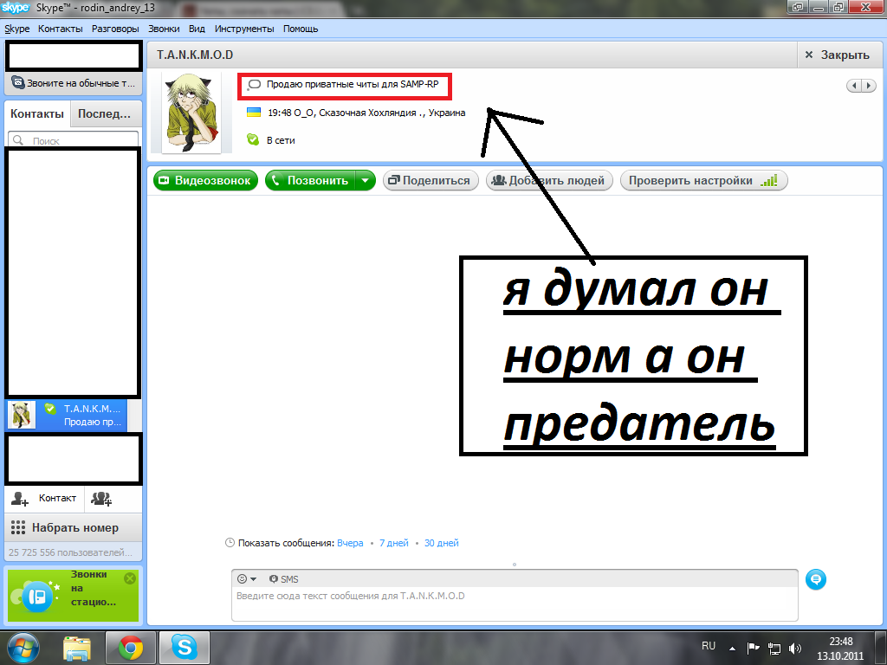The image size is (887, 665).
Task: Open Chrome from the taskbar
Action: (131, 647)
